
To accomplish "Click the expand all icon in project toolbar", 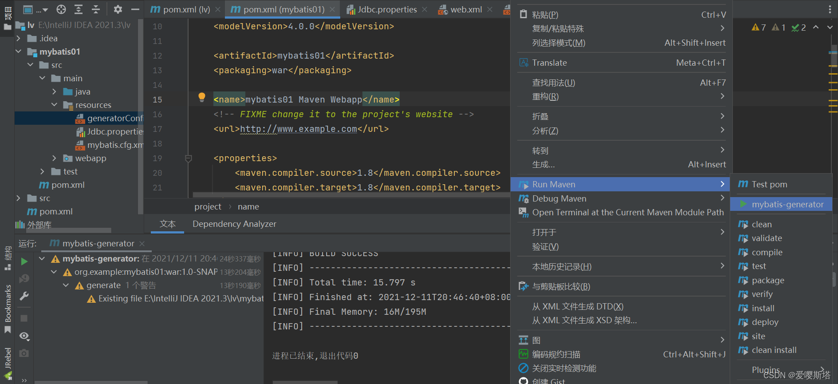I will point(79,9).
